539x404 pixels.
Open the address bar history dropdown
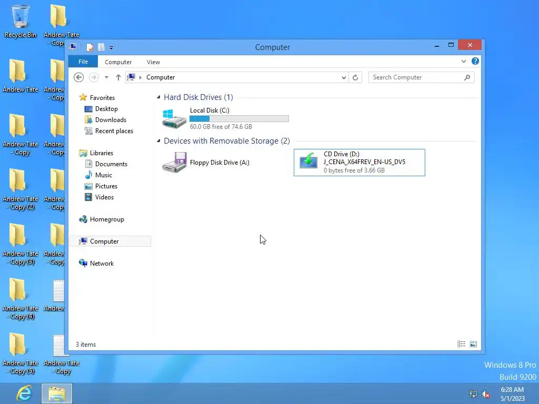(x=344, y=77)
